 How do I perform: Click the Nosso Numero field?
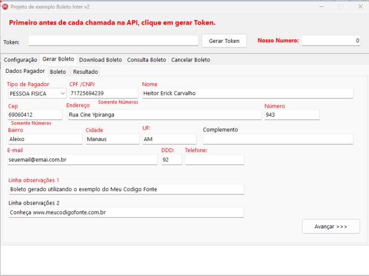tap(331, 40)
